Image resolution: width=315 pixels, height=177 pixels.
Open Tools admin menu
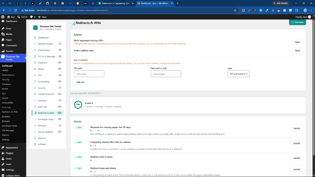click(x=13, y=164)
